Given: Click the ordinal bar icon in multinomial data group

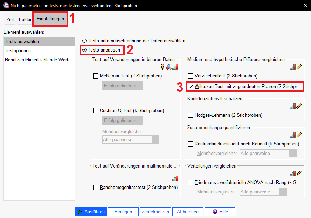Looking at the screenshot, I should tap(175, 178).
